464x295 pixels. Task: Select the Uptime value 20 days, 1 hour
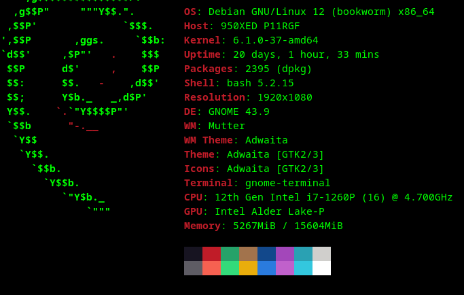pos(306,55)
